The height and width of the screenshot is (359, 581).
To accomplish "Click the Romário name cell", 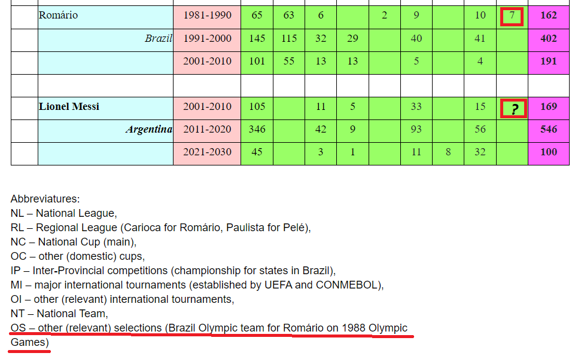I will (105, 17).
